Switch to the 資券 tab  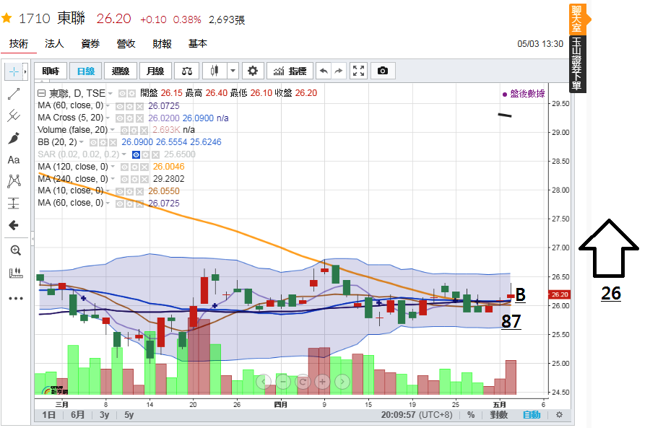coord(90,43)
